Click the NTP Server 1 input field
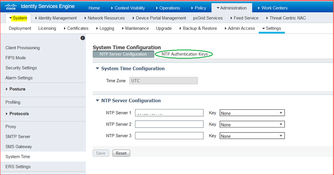 [169, 113]
